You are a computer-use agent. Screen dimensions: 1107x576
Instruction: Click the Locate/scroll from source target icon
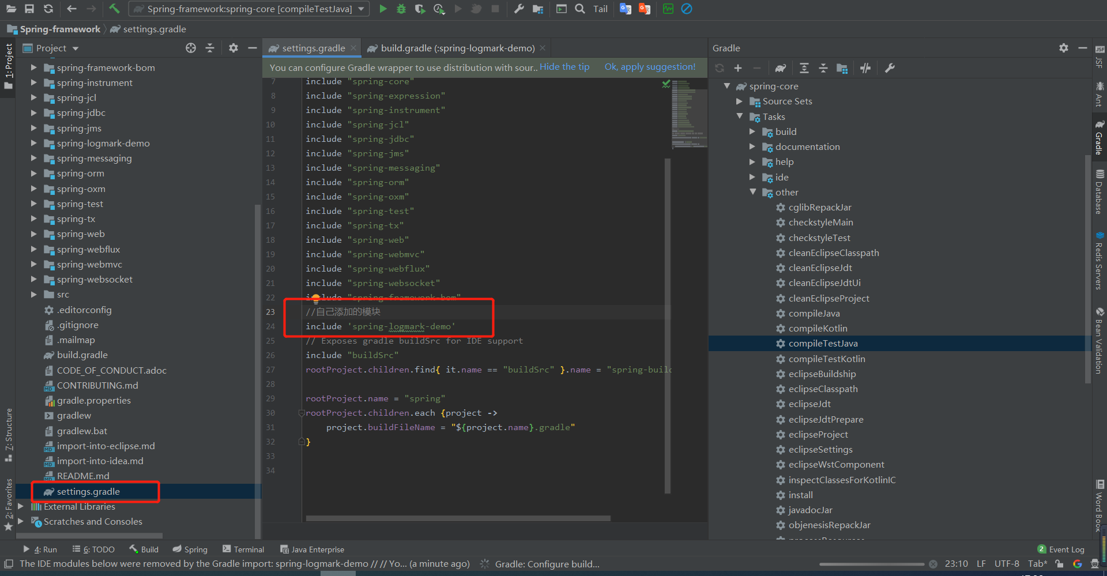point(191,48)
